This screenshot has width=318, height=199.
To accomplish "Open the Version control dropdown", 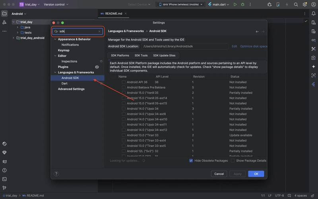I will 56,4.
